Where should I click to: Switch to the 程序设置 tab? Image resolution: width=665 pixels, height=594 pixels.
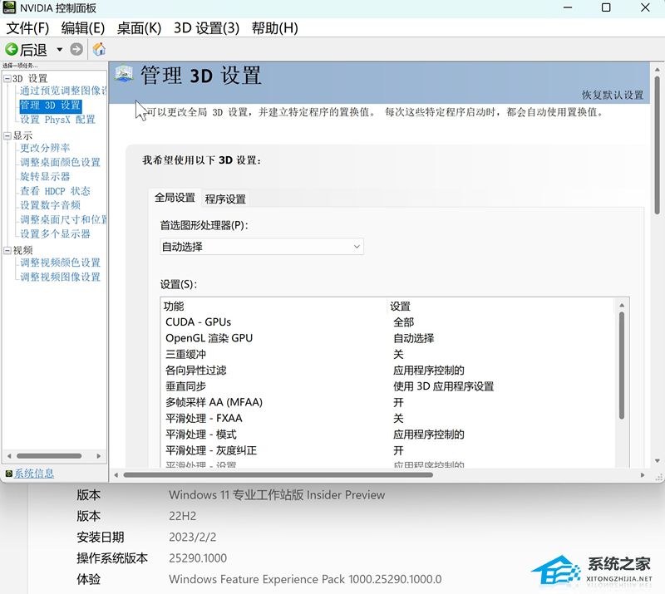(x=225, y=199)
